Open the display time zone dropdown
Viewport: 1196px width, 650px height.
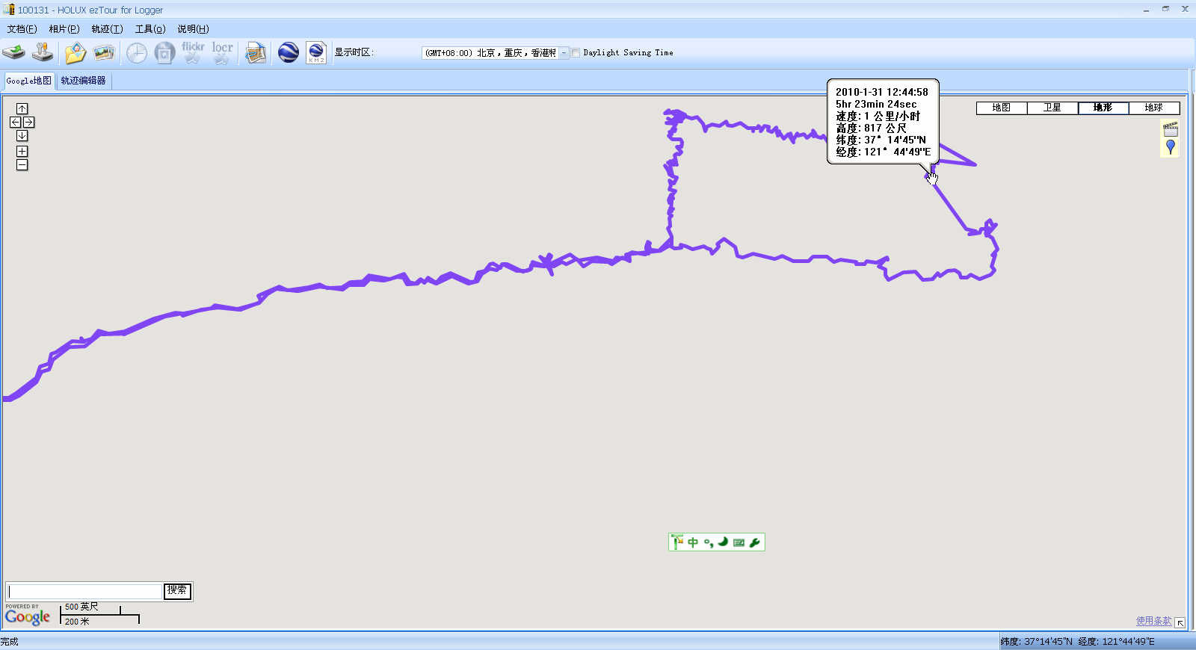564,52
